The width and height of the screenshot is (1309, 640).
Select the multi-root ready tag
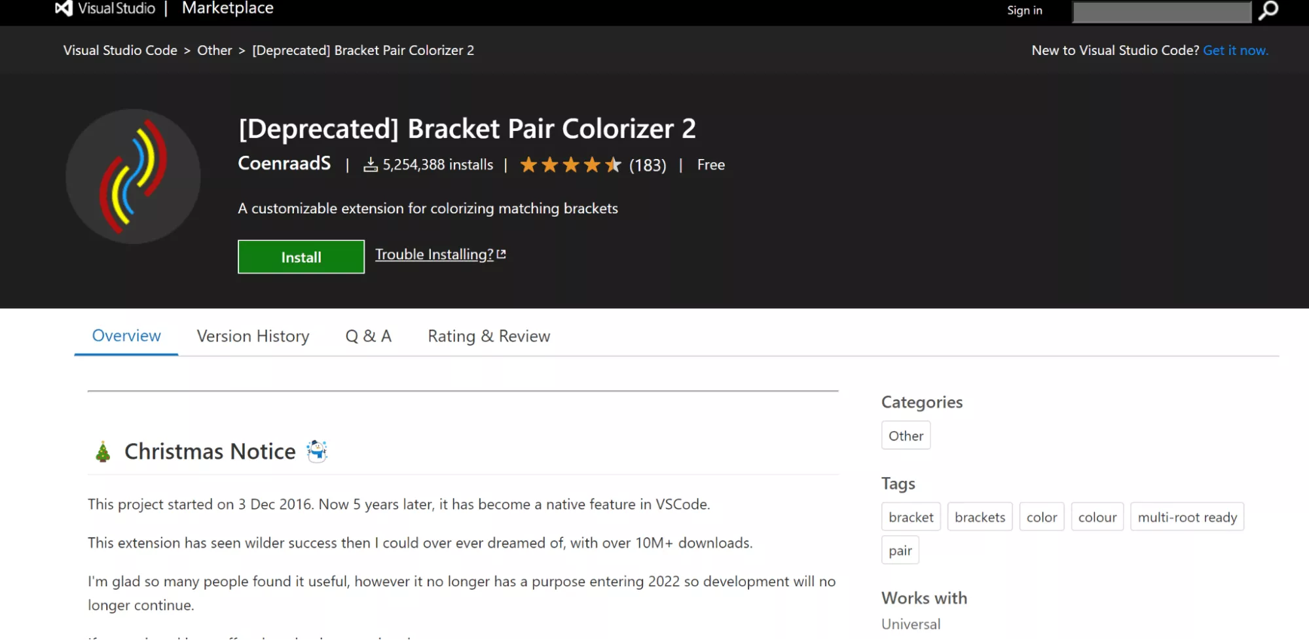1187,517
